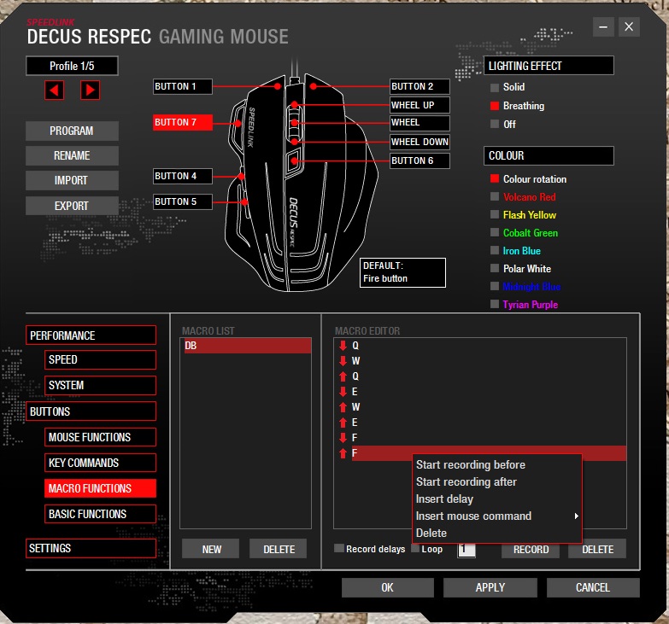Viewport: 669px width, 624px height.
Task: Select WHEEL DOWN label on mouse diagram
Action: pos(420,142)
